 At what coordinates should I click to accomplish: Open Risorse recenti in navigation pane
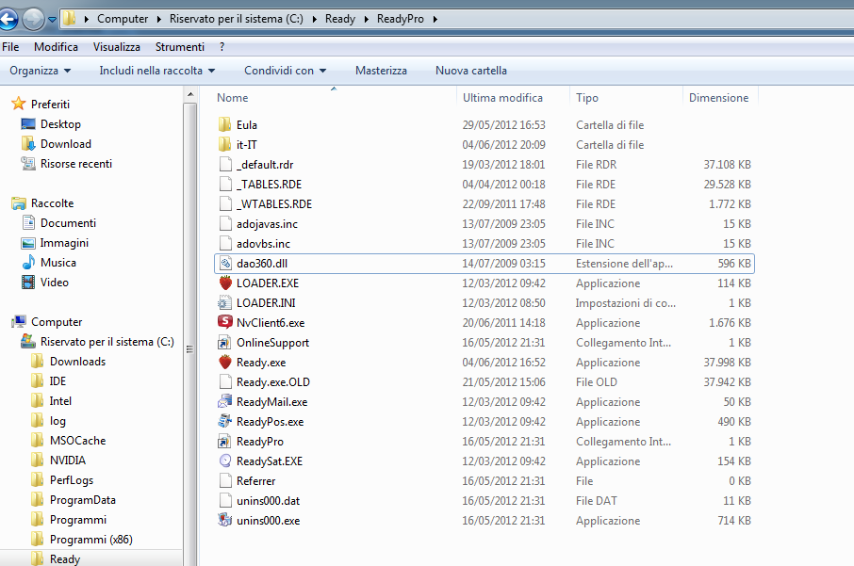point(76,164)
